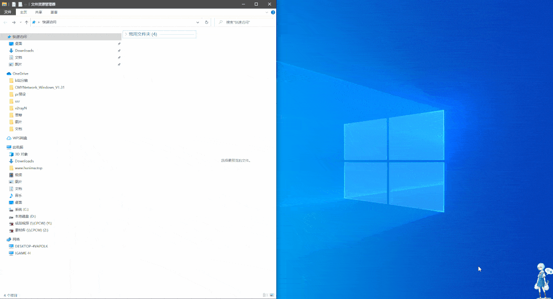Open the address bar history dropdown
This screenshot has height=299, width=553.
click(197, 22)
